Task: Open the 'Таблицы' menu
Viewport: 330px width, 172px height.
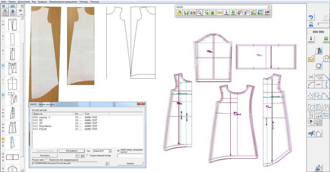Action: point(83,2)
